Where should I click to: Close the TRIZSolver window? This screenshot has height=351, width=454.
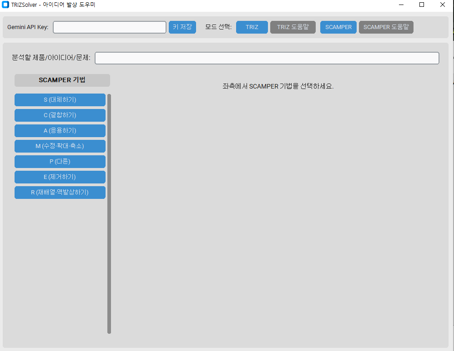[x=443, y=5]
